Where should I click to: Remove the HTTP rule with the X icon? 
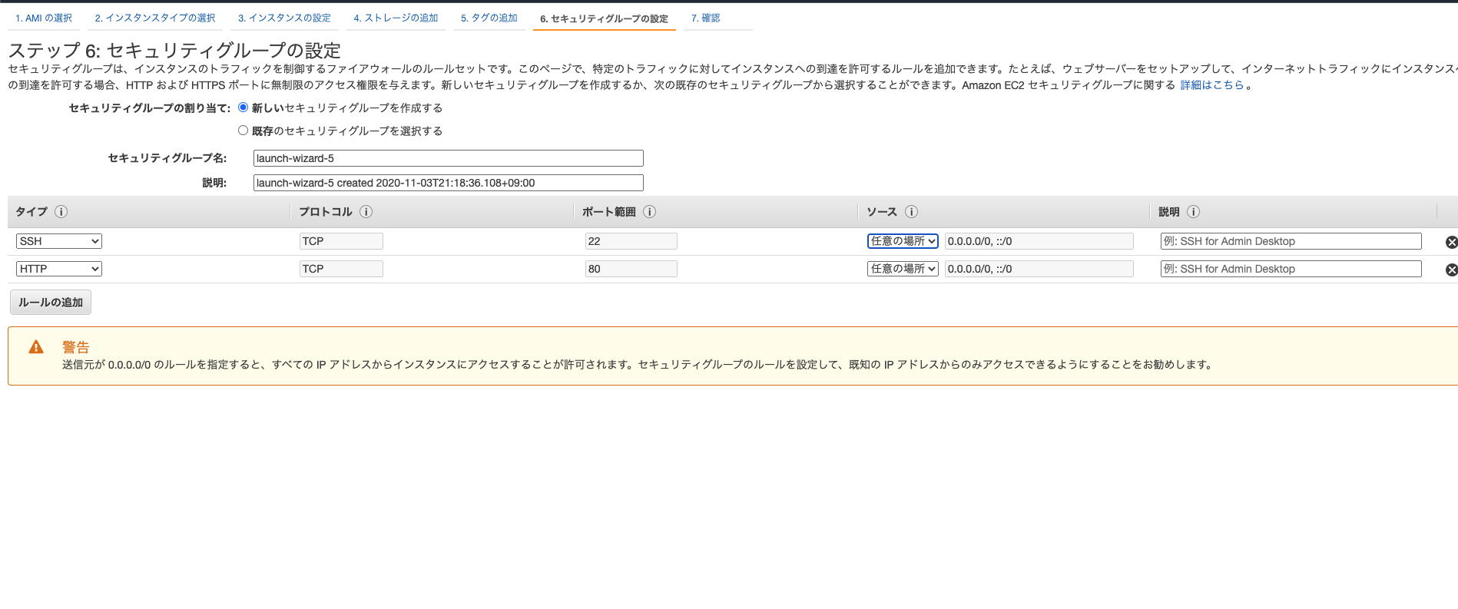[x=1451, y=270]
